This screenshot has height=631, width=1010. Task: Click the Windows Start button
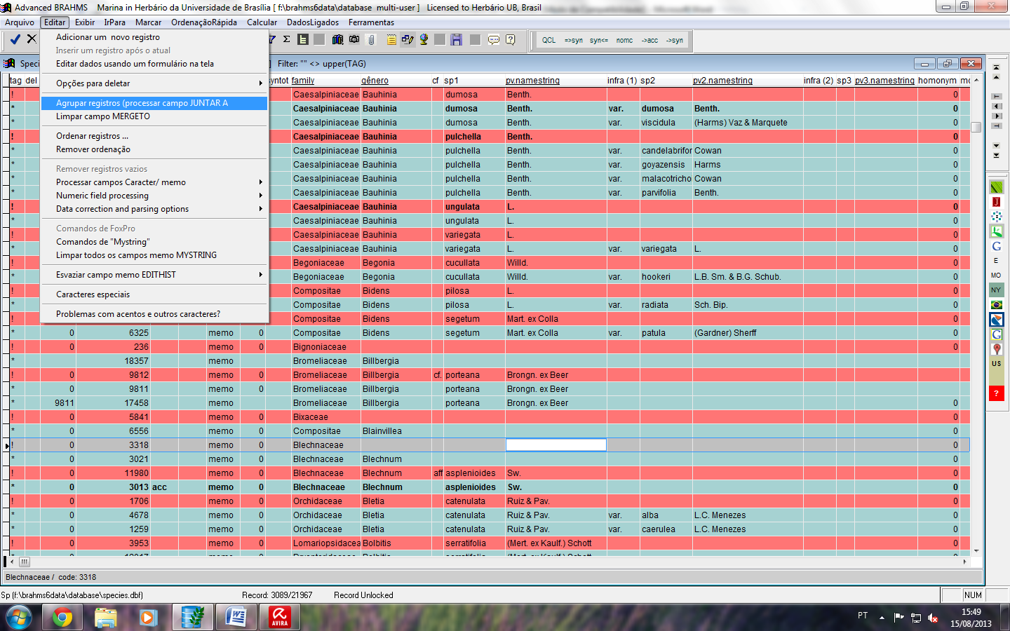click(x=19, y=618)
